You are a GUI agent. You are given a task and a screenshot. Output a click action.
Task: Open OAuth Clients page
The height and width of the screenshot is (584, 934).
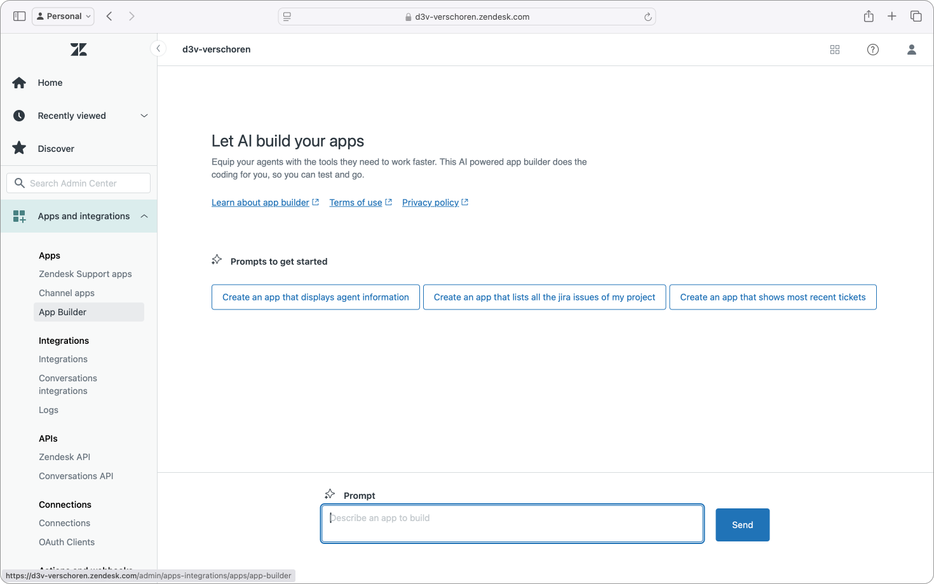(67, 542)
